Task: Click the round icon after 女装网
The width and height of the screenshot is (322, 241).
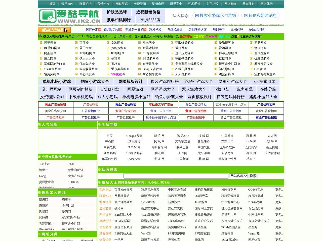Action: 122,43
